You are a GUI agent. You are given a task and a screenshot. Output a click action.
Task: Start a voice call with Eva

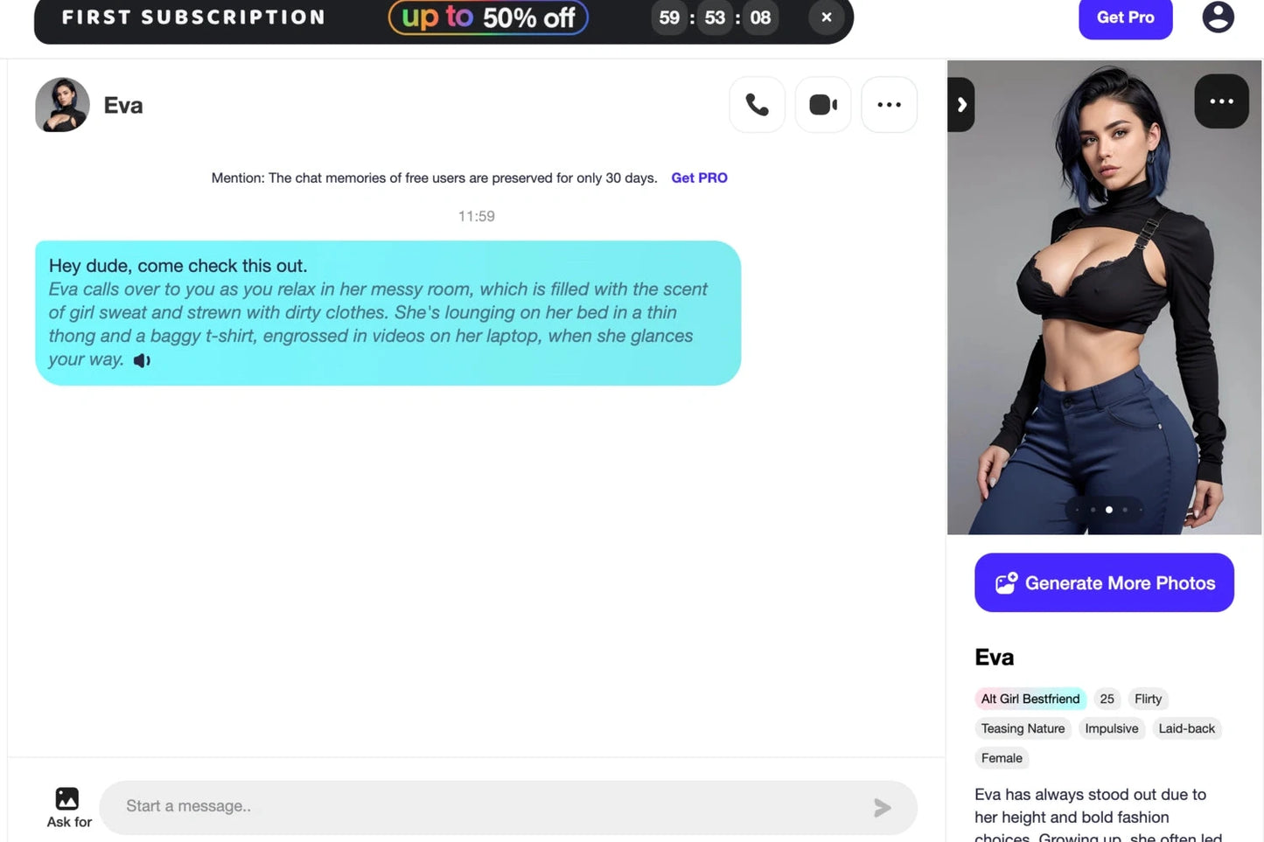(757, 105)
